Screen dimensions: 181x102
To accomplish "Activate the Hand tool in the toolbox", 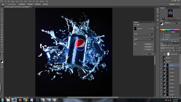I will point(2,55).
